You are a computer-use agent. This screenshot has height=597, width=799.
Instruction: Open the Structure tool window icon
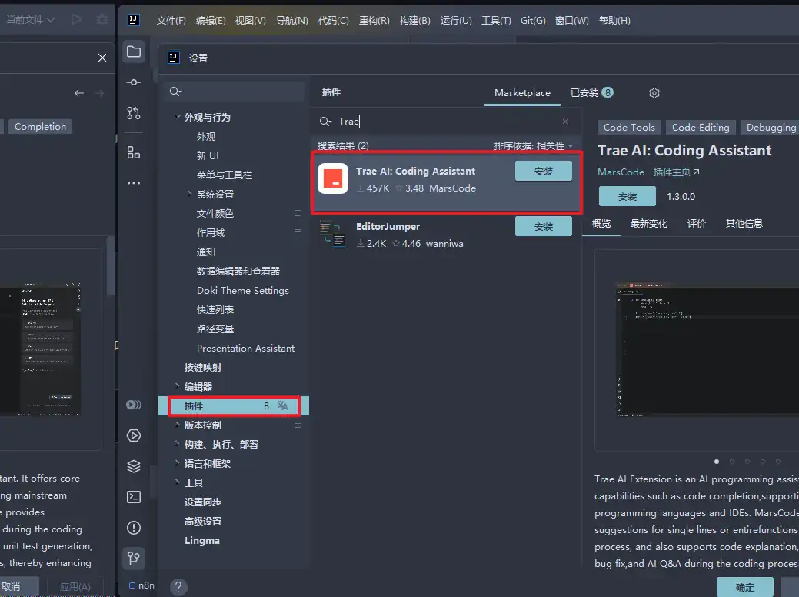point(134,152)
